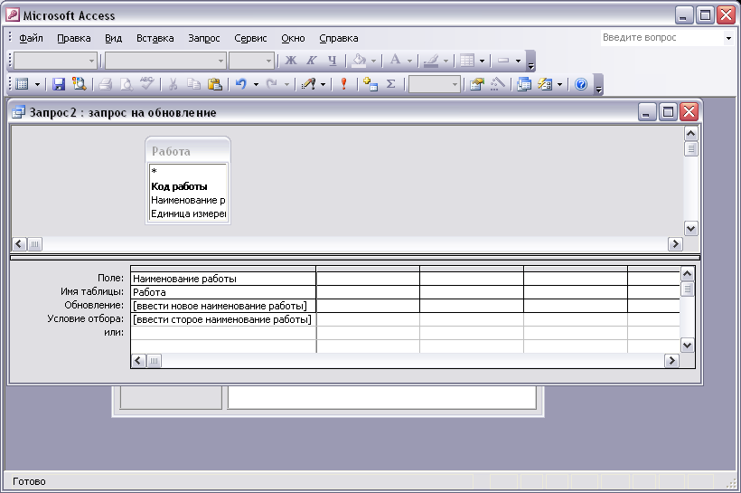Click the Build expression icon

(x=498, y=84)
